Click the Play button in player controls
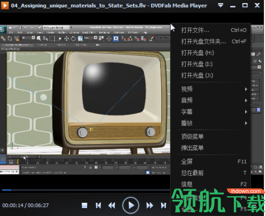 coord(131,206)
